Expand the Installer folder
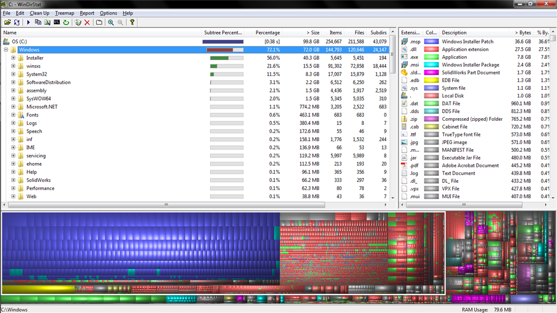The image size is (557, 313). click(x=13, y=58)
